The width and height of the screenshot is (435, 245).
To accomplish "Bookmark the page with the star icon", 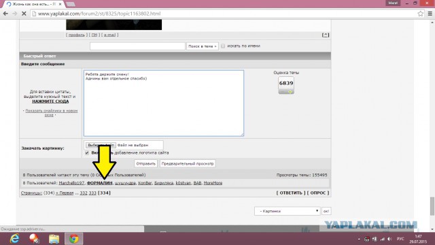I will [x=421, y=14].
